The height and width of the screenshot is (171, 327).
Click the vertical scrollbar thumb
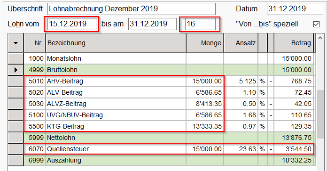click(x=320, y=114)
